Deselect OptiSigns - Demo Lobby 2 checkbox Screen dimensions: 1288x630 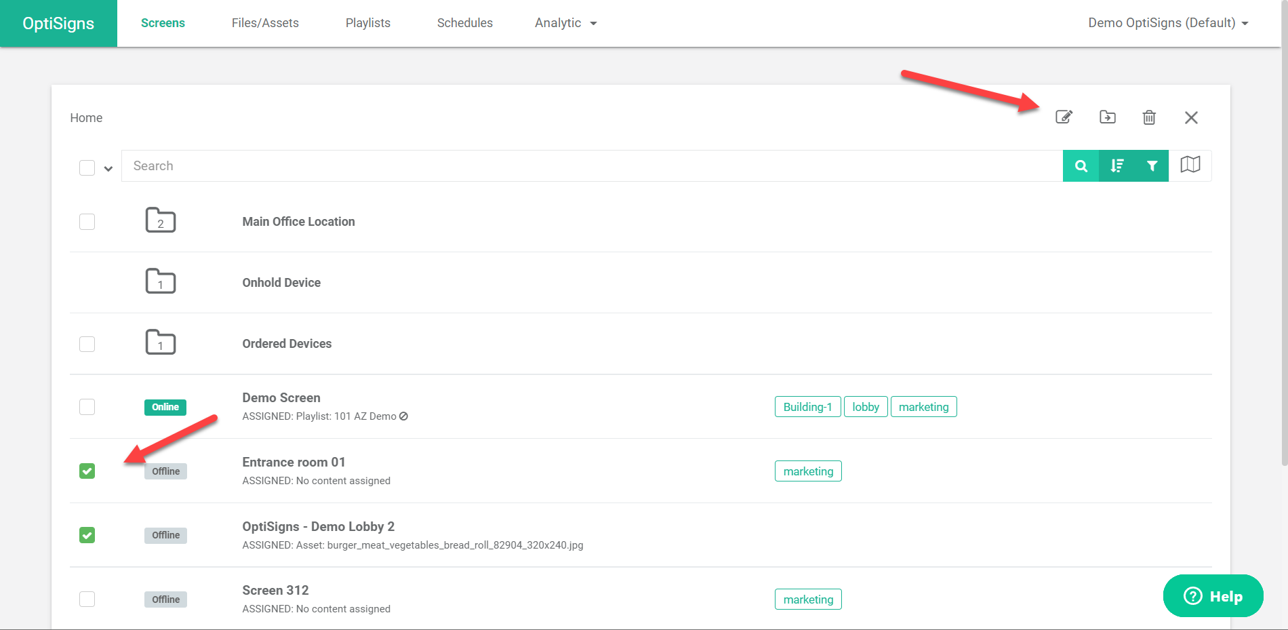87,535
